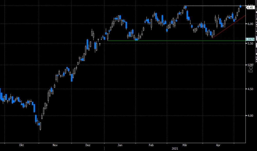Click the 6.45 last price label

(x=251, y=8)
